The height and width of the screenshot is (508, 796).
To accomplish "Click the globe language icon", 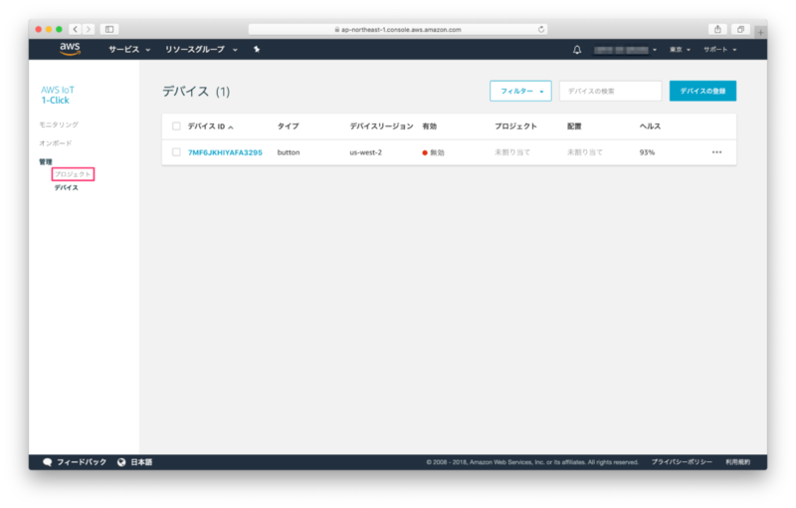I will click(x=121, y=462).
